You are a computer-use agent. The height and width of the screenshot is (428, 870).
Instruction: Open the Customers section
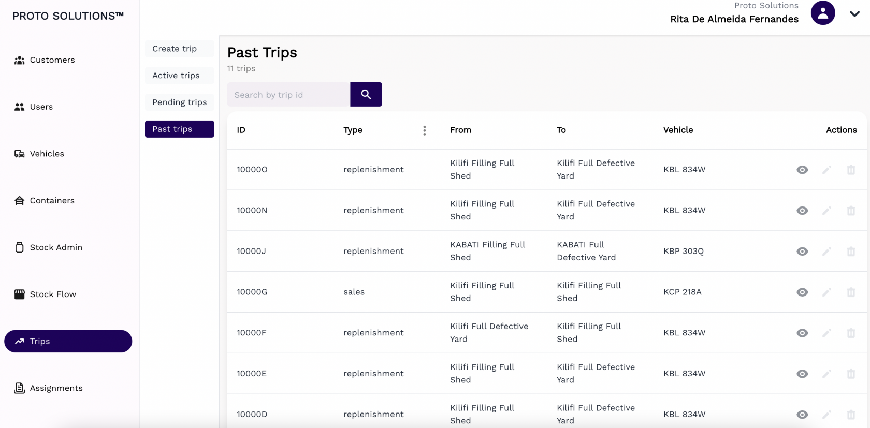68,60
